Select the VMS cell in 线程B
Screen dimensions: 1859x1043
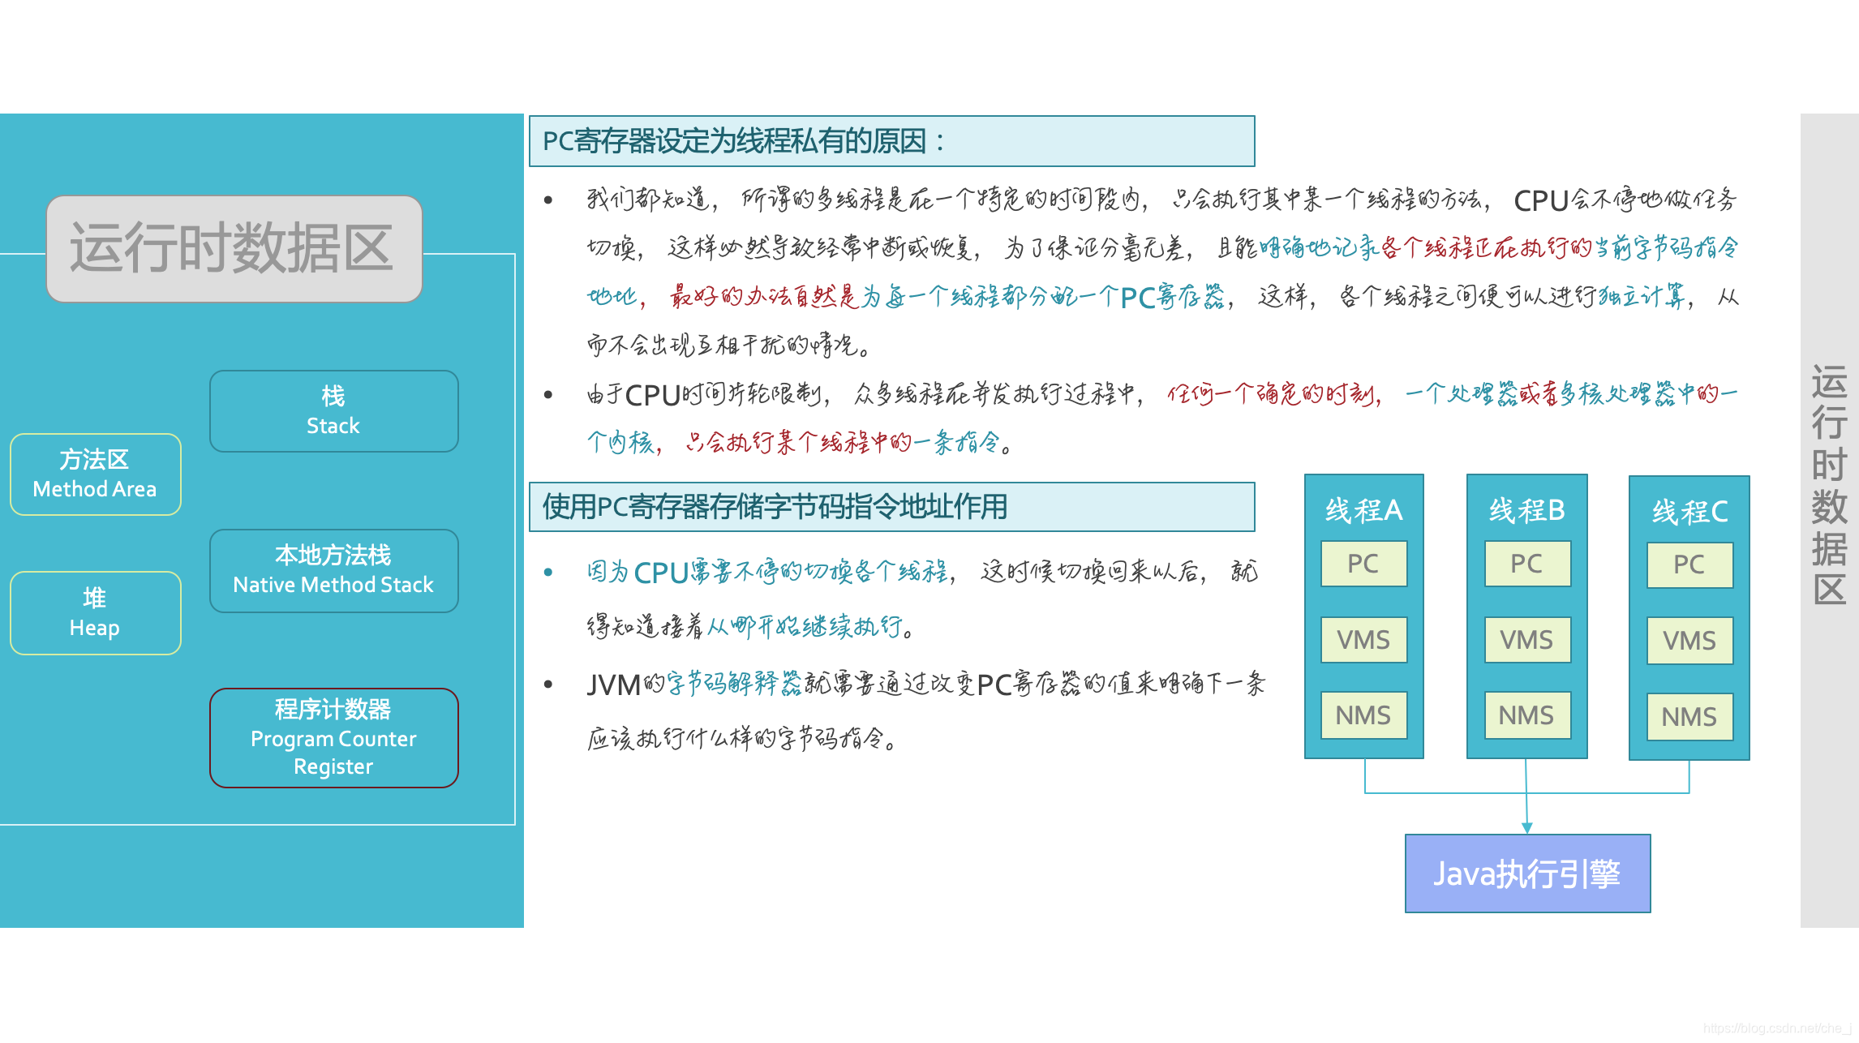click(x=1526, y=640)
